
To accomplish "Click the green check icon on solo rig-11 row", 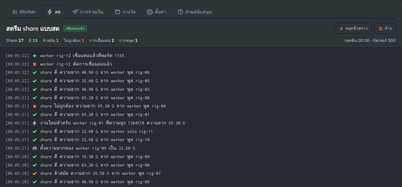I will point(35,132).
